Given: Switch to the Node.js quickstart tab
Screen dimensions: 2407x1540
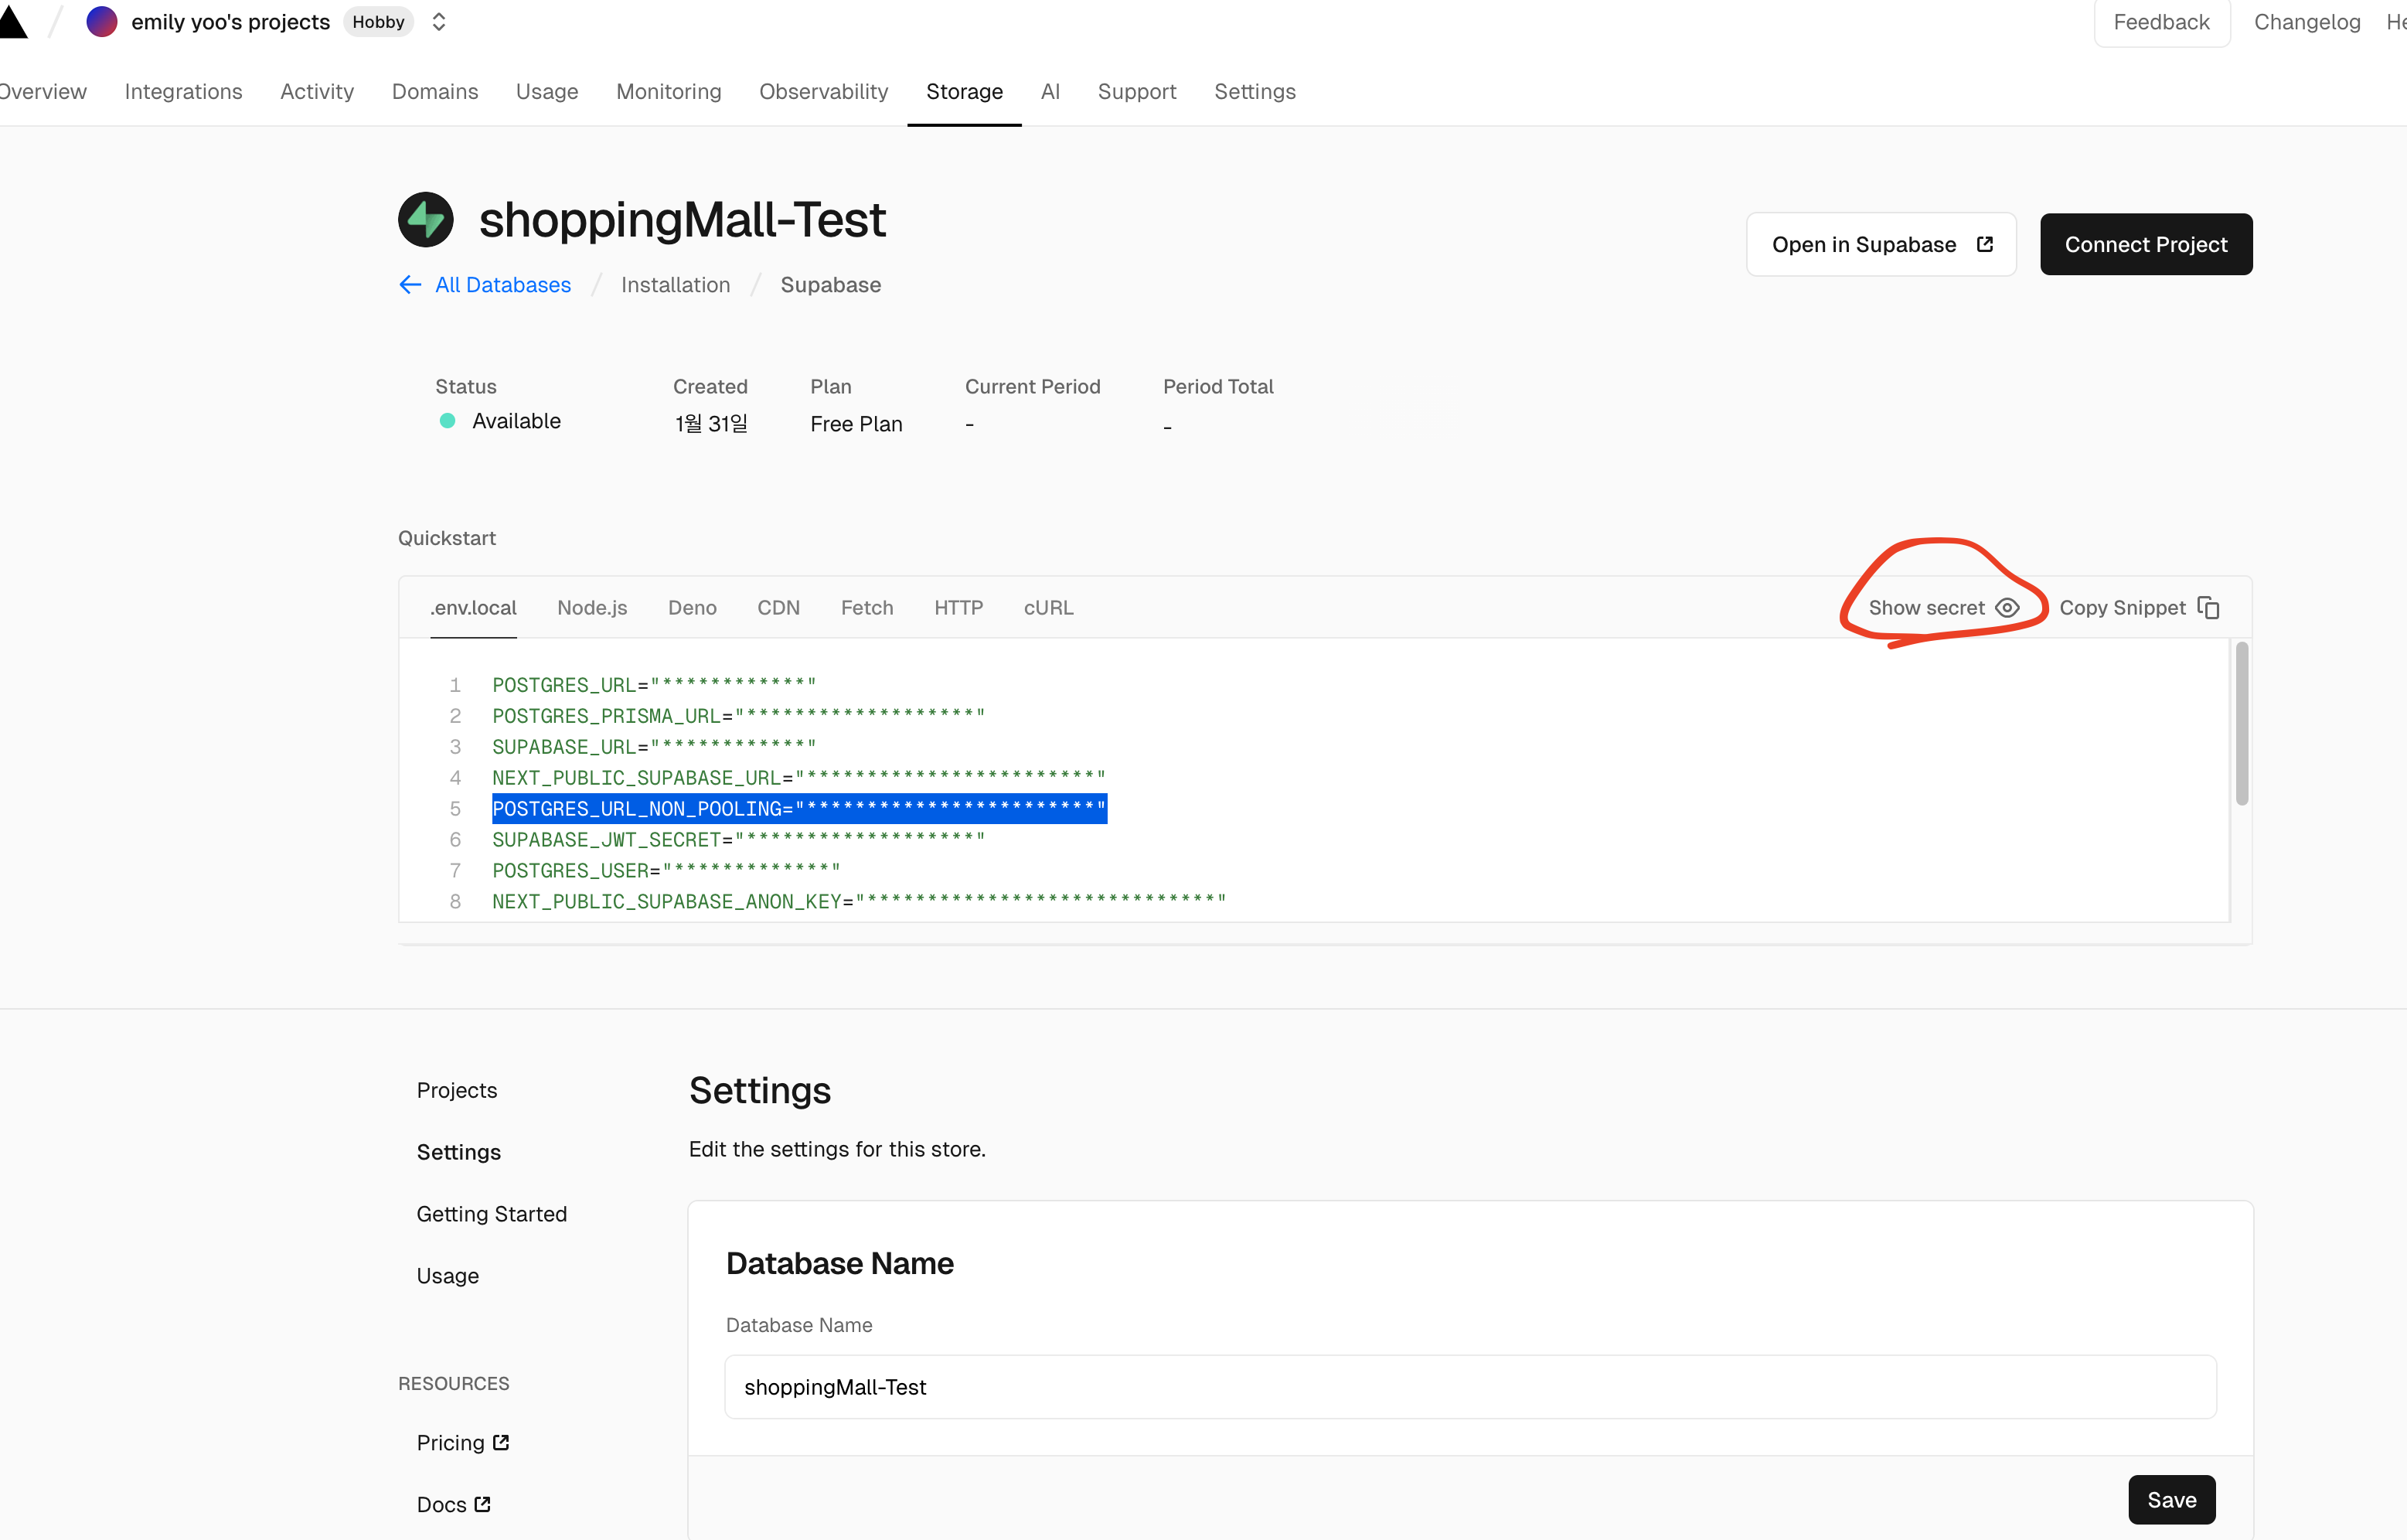Looking at the screenshot, I should pyautogui.click(x=592, y=608).
